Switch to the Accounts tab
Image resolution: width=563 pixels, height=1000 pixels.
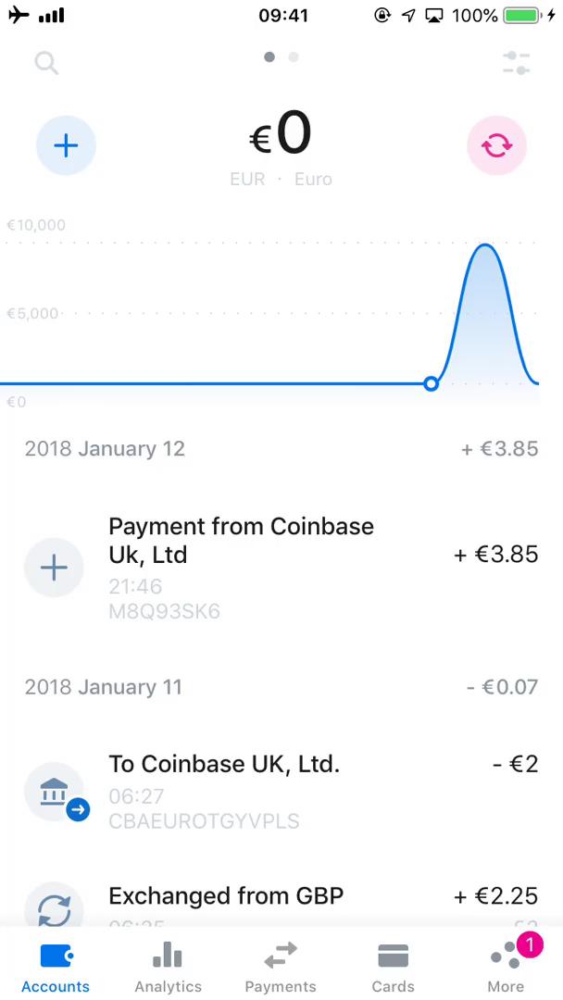click(56, 963)
